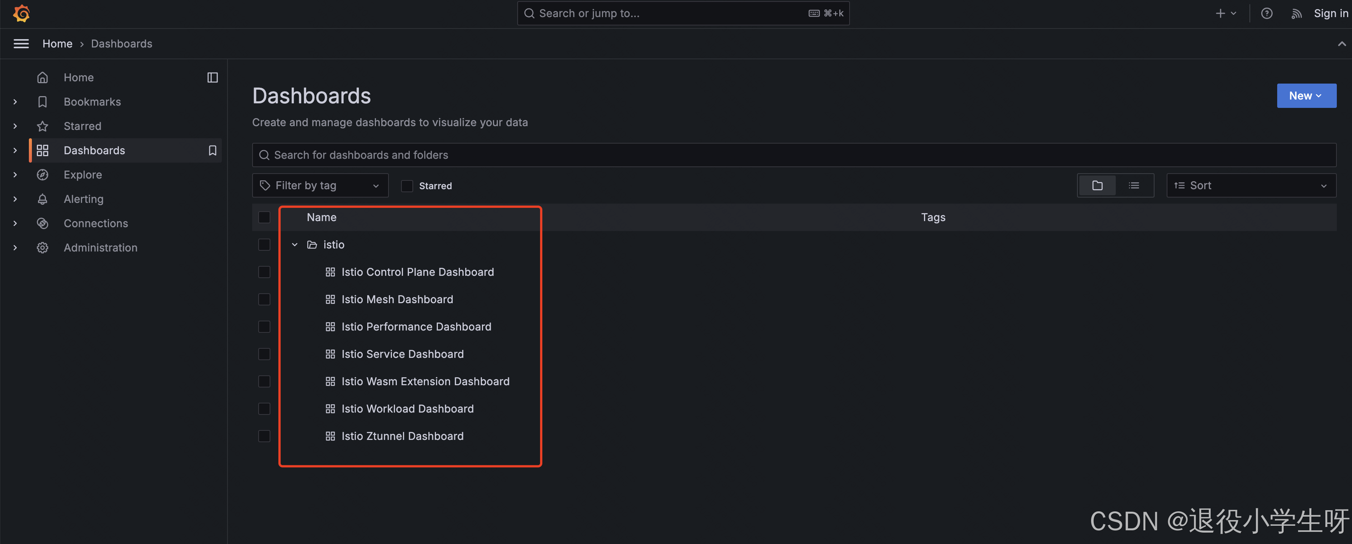Open Istio Performance Dashboard
1352x544 pixels.
416,327
